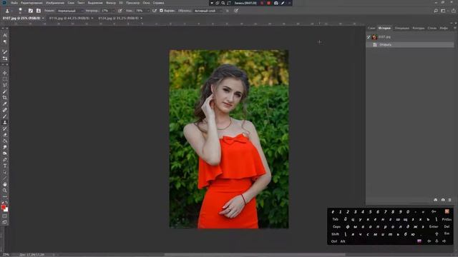
Task: Select the Type tool
Action: pos(5,166)
